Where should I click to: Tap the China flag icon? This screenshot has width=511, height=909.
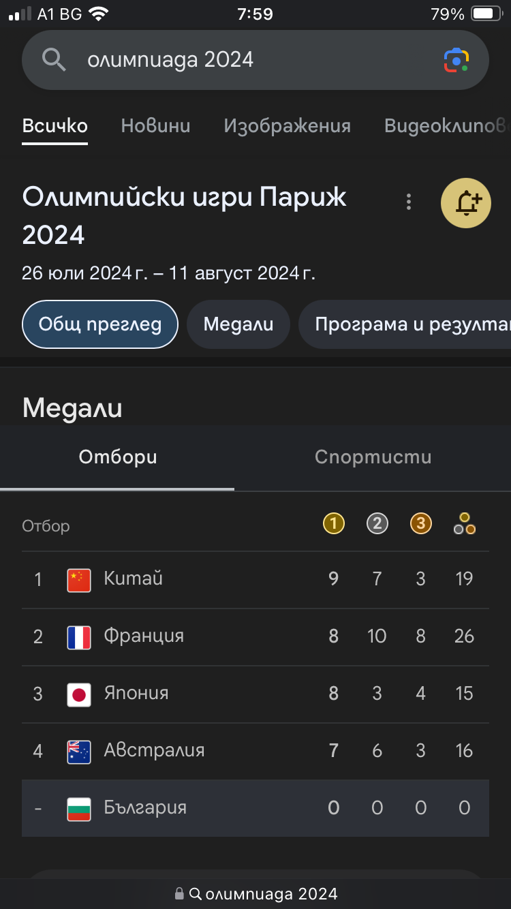coord(79,580)
